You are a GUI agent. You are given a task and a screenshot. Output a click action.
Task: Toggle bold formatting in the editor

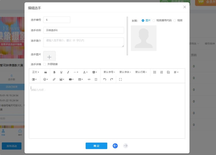[54, 72]
